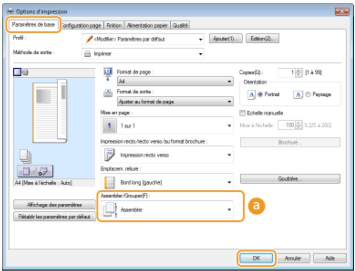The height and width of the screenshot is (271, 355).
Task: Open the Configuration page tab
Action: (82, 25)
